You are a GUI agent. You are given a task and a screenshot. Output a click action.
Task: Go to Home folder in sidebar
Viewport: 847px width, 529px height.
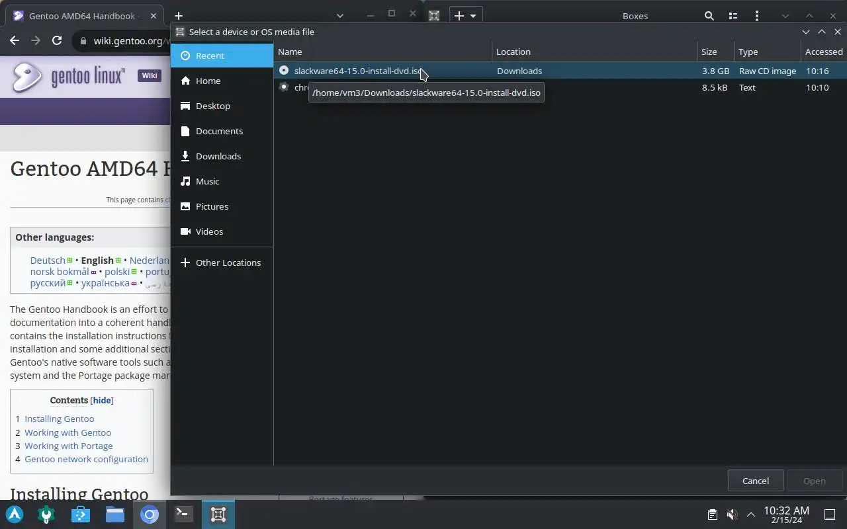[222, 81]
